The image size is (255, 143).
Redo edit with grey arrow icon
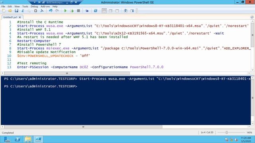pyautogui.click(x=57, y=11)
